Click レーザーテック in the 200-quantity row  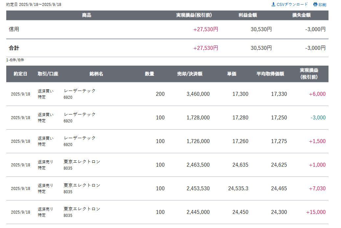pyautogui.click(x=80, y=91)
